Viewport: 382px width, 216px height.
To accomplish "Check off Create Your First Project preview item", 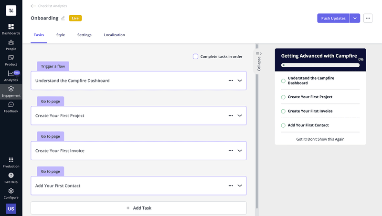I will click(283, 97).
